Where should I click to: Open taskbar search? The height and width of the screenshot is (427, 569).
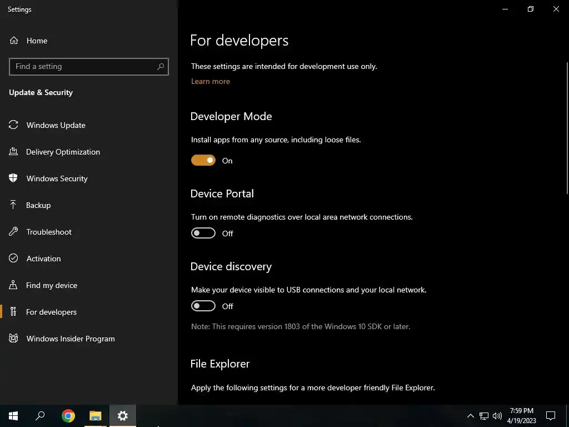(40, 416)
